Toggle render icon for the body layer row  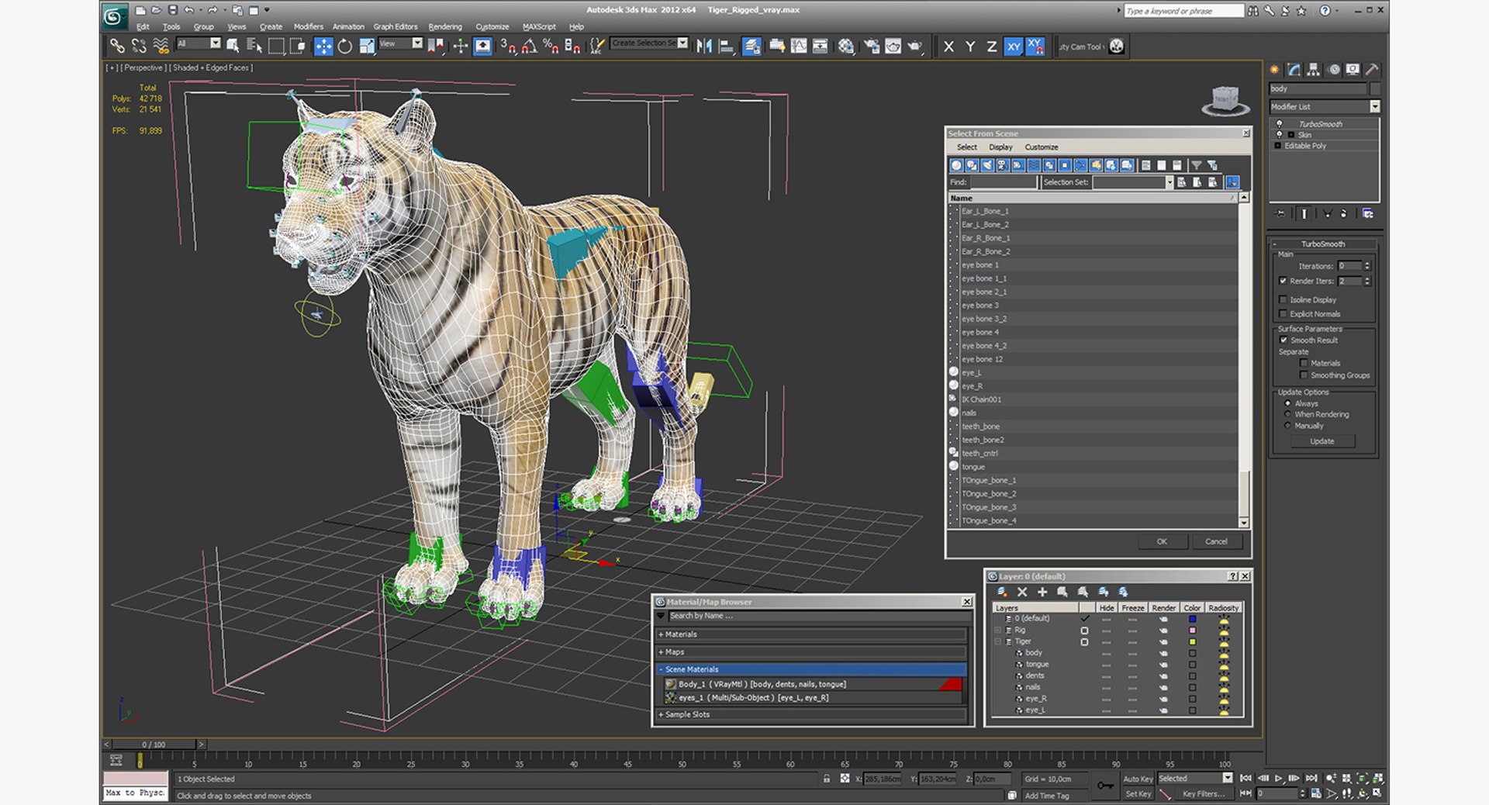(1163, 653)
